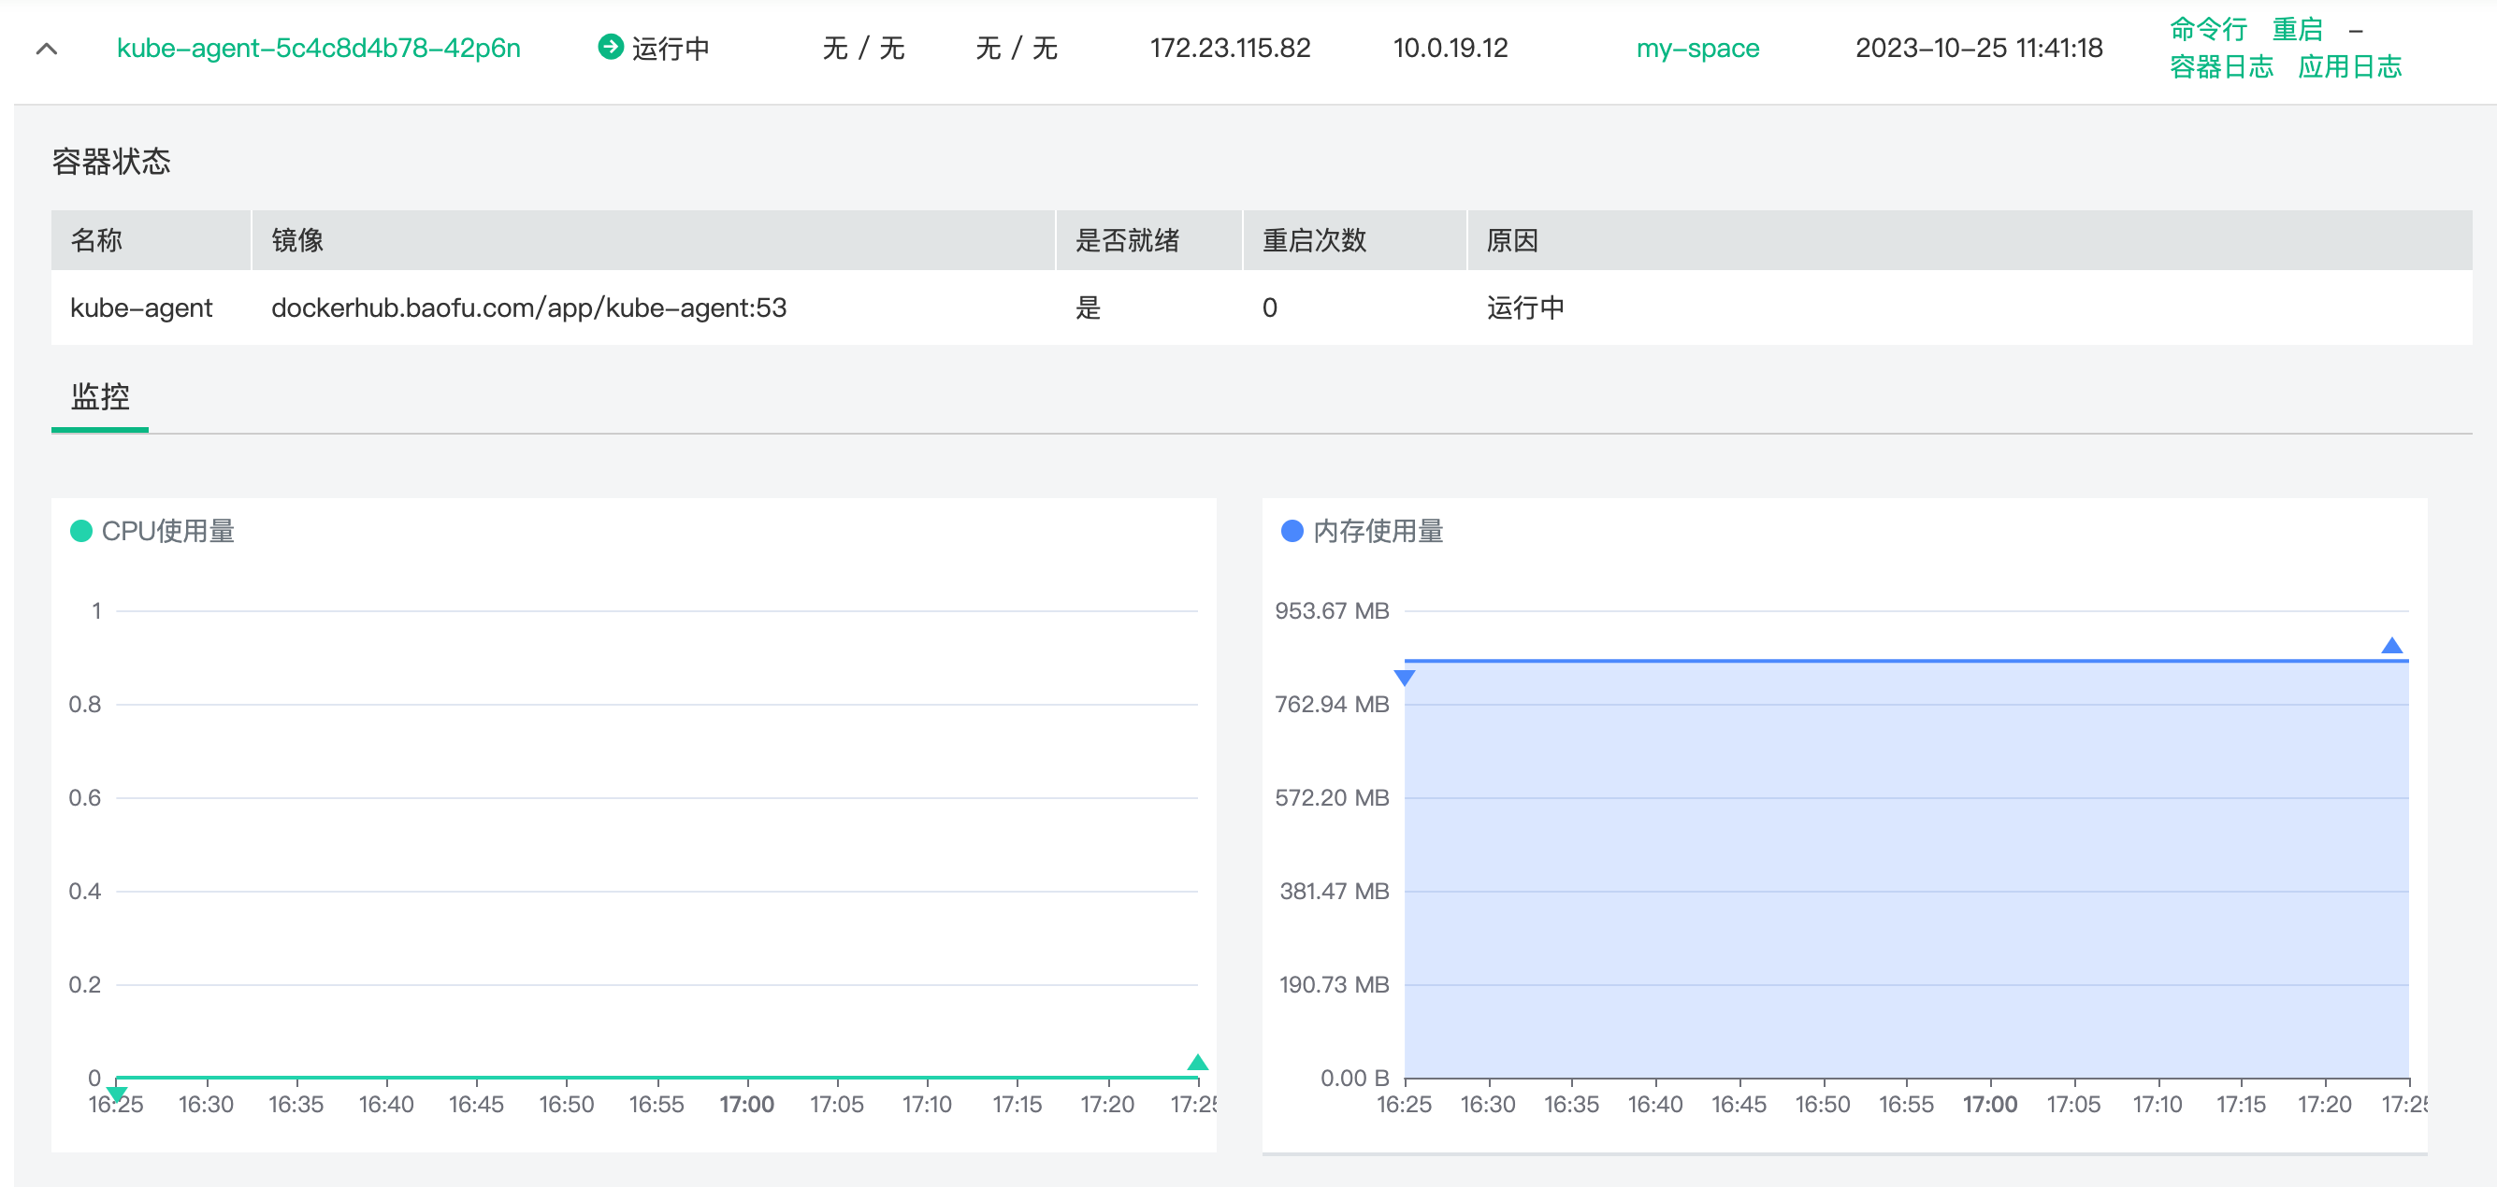Viewport: 2497px width, 1187px height.
Task: Open 容器日志 container logs
Action: 2221,67
